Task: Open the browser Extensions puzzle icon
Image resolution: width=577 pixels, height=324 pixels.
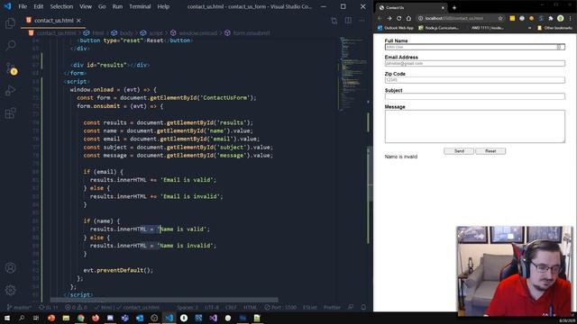Action: pyautogui.click(x=551, y=18)
